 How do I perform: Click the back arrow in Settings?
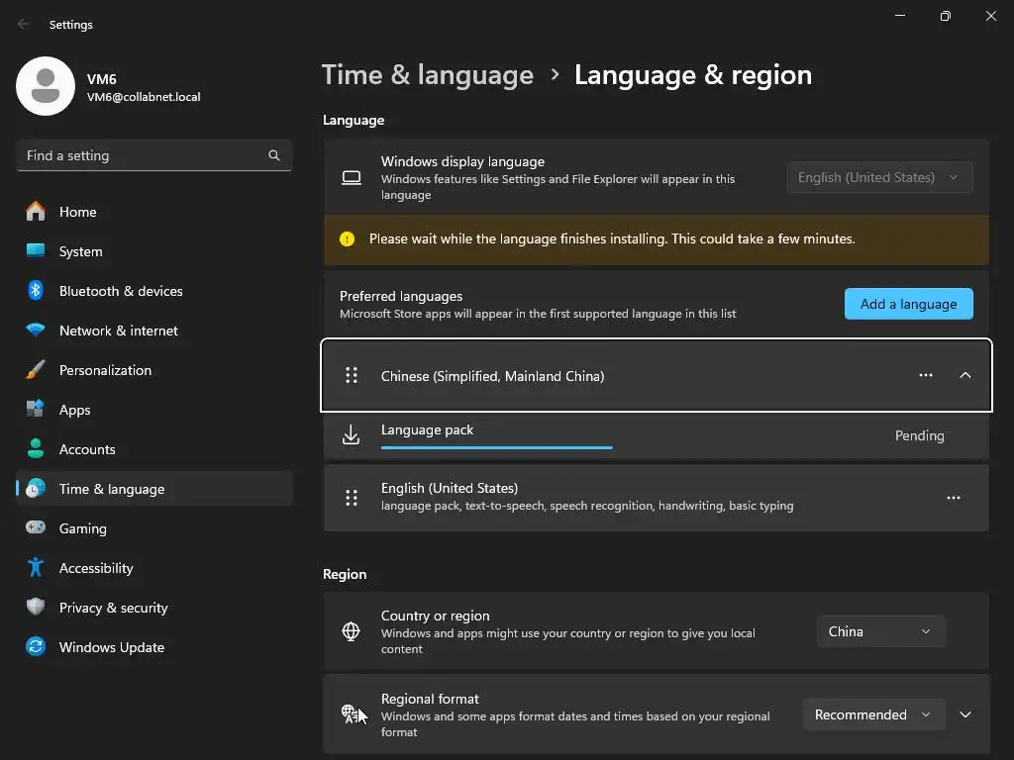(24, 25)
